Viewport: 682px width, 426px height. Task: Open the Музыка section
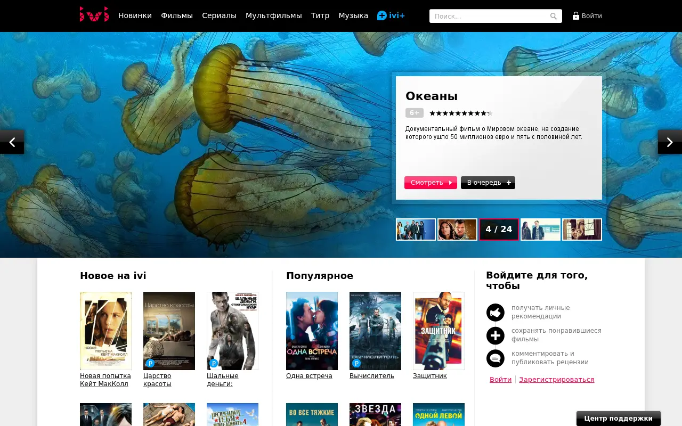(x=353, y=15)
